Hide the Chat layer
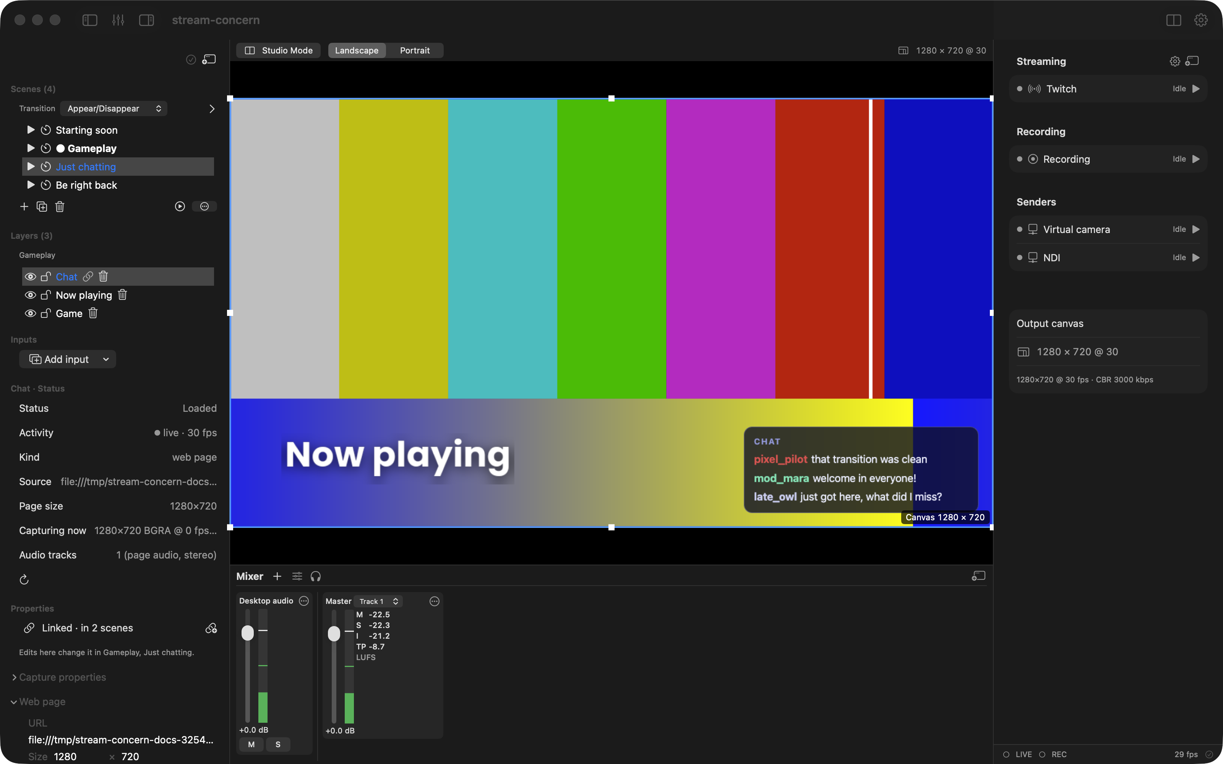 [x=30, y=277]
